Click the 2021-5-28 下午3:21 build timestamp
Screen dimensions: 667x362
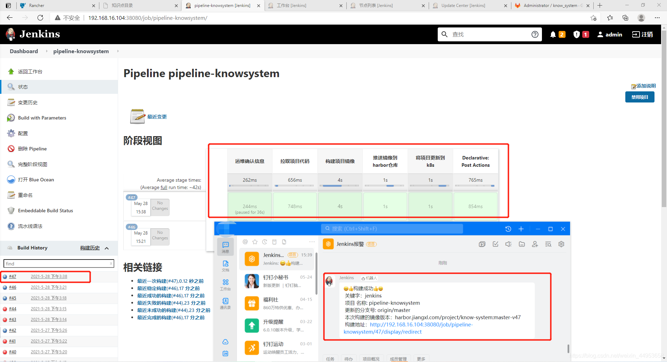click(49, 287)
